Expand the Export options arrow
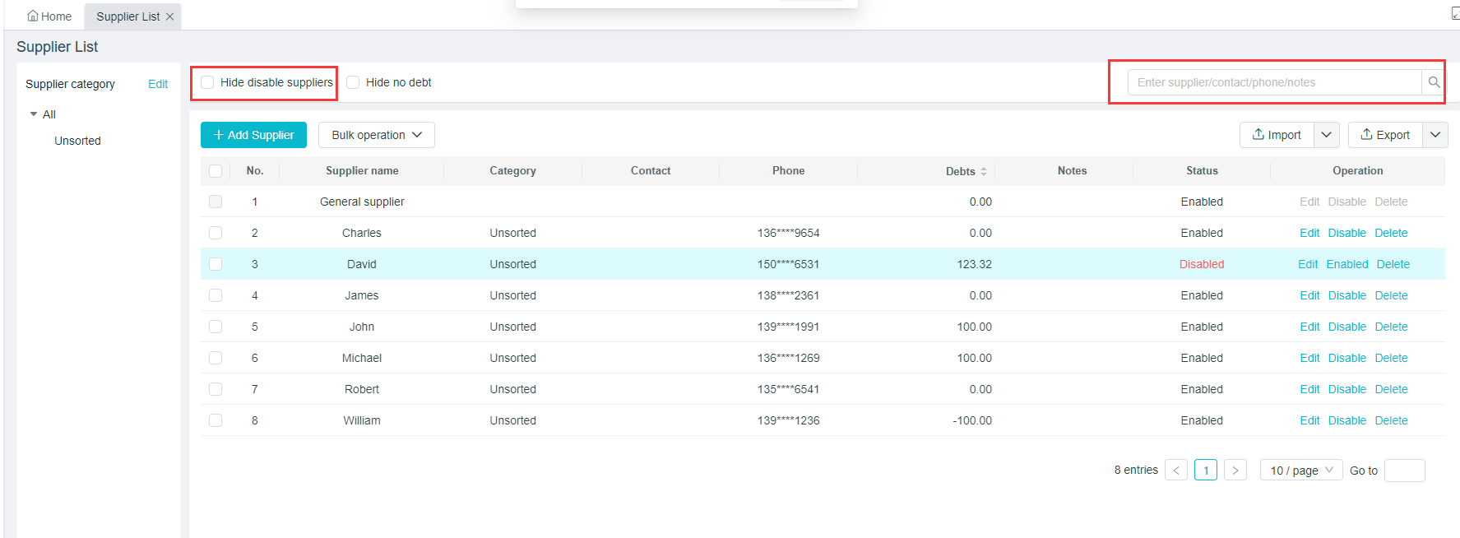 (x=1435, y=135)
